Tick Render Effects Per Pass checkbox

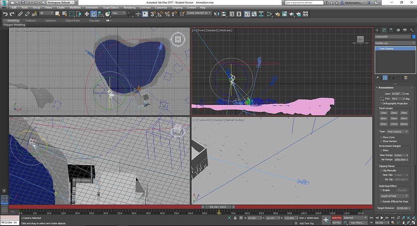[381, 201]
